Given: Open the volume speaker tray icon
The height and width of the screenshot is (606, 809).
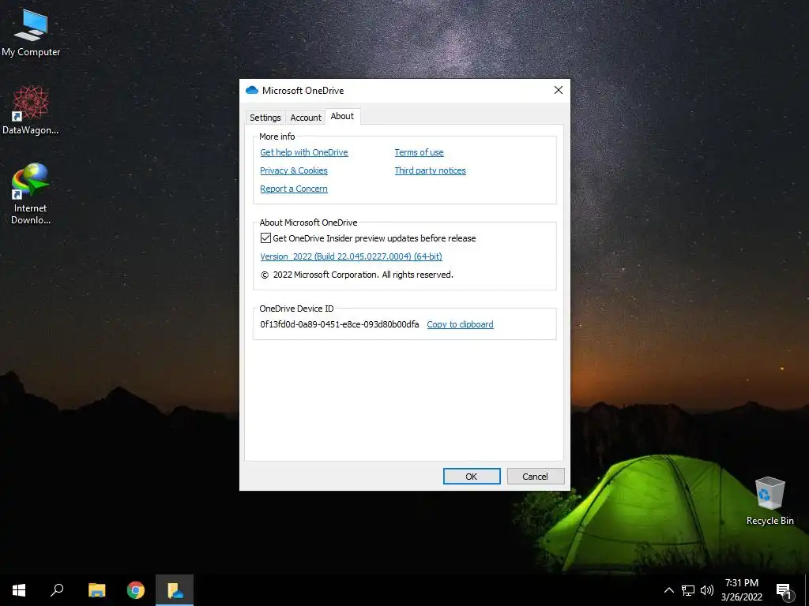Looking at the screenshot, I should (707, 590).
